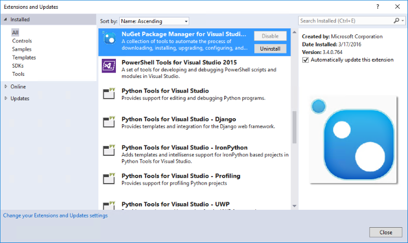Select the Templates filter
The width and height of the screenshot is (408, 243).
coord(24,57)
